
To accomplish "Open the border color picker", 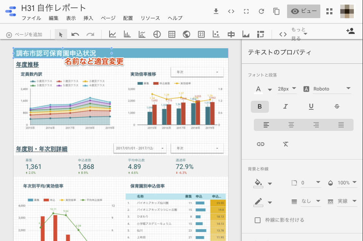I will point(263,203).
